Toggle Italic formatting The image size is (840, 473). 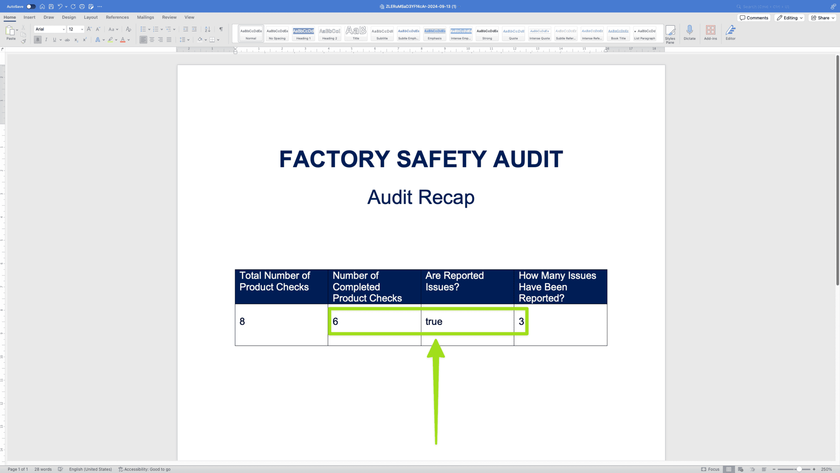(x=46, y=39)
